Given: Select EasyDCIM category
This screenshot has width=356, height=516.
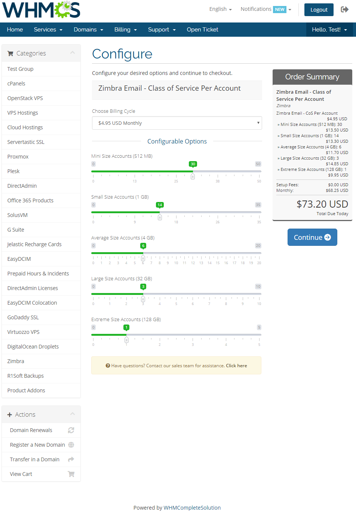Looking at the screenshot, I should [x=41, y=259].
